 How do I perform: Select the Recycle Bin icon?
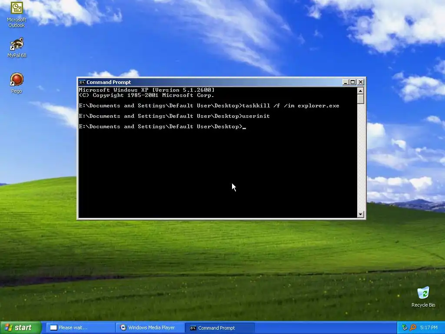(423, 297)
